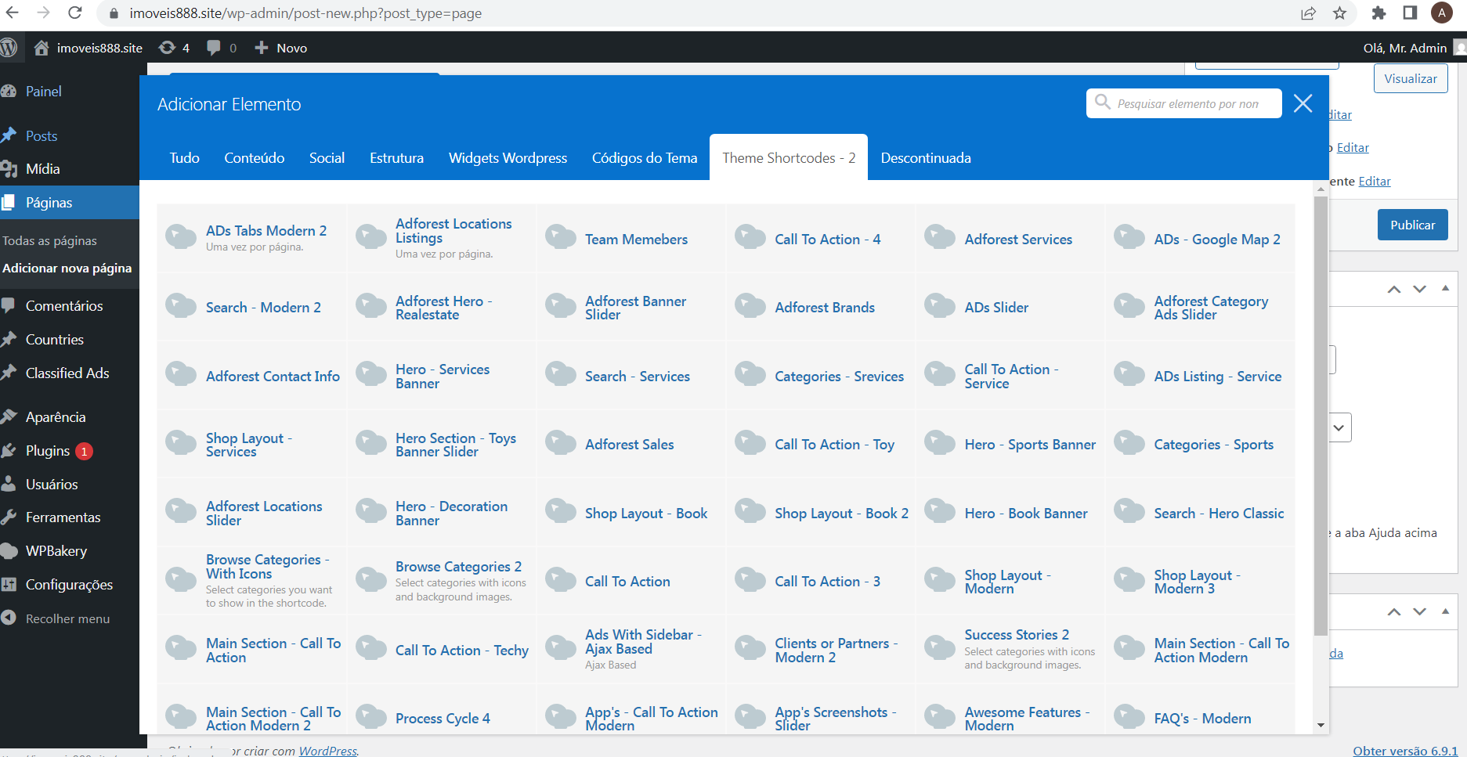Collapse the metabox with the triangle toggle
1467x757 pixels.
tap(1445, 289)
